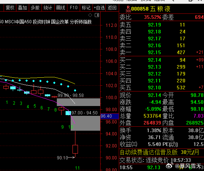204x171 pixels.
Task: Click 今开 value 90.78
Action: coord(197,95)
